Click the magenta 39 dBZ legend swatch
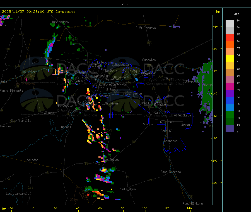Screen dimensions: 251x212 point(230,86)
